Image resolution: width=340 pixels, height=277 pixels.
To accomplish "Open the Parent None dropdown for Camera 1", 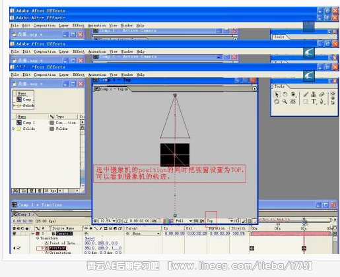I will (145, 233).
